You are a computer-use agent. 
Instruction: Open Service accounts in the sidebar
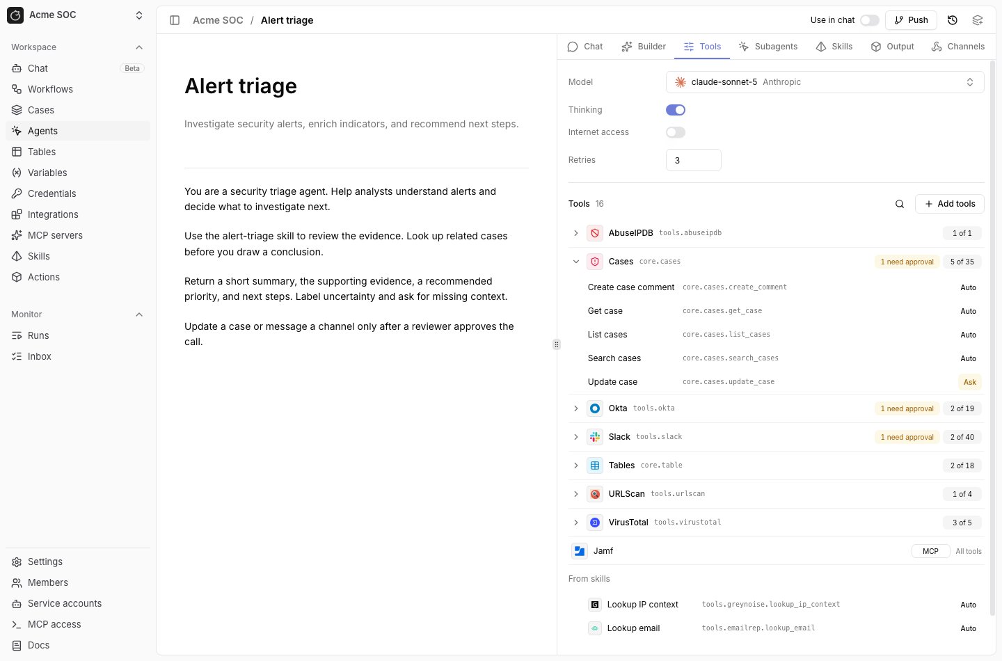(78, 603)
